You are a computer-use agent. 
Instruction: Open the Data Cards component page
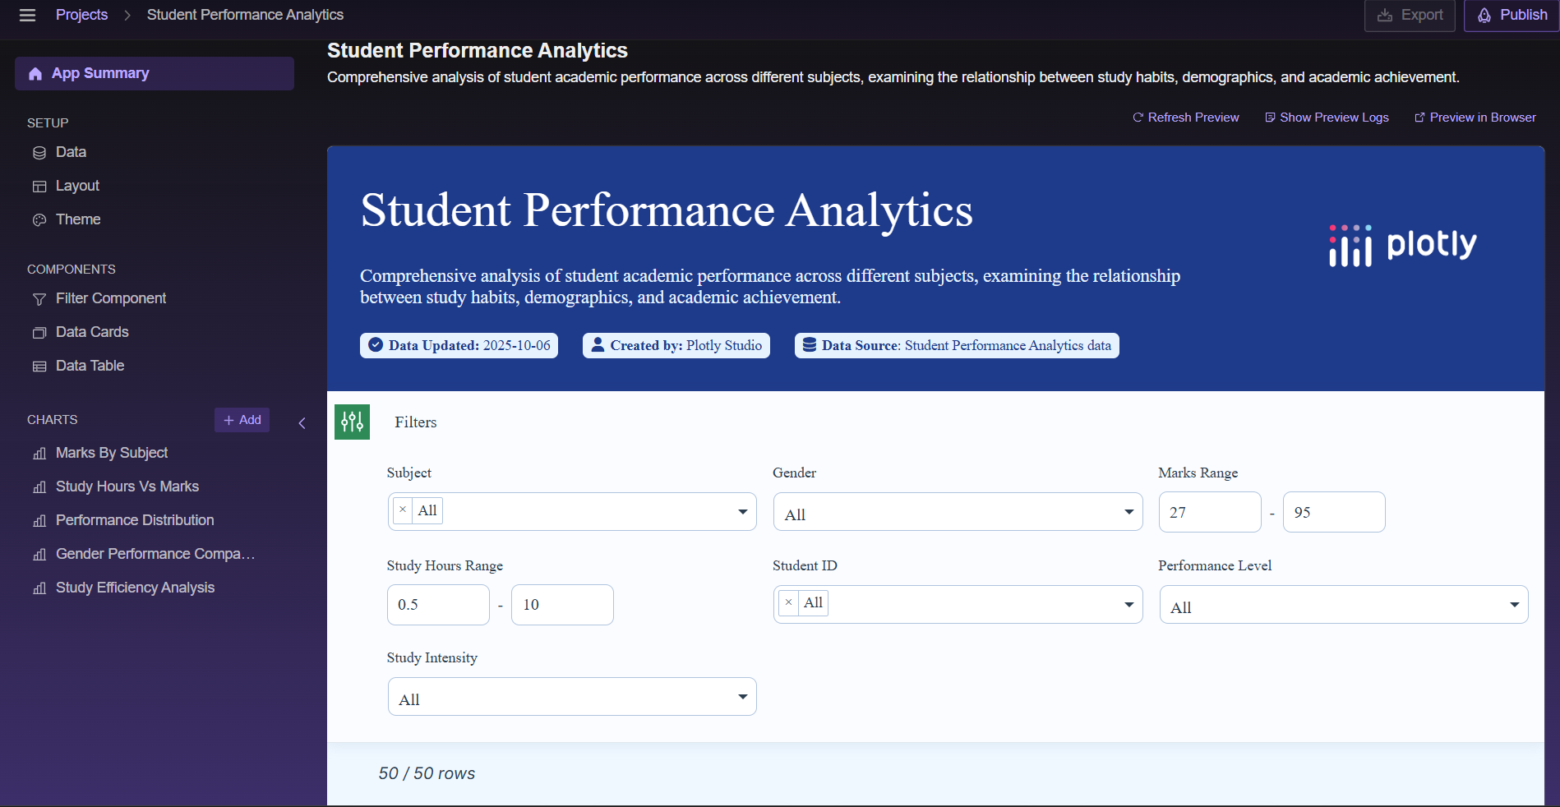[92, 332]
